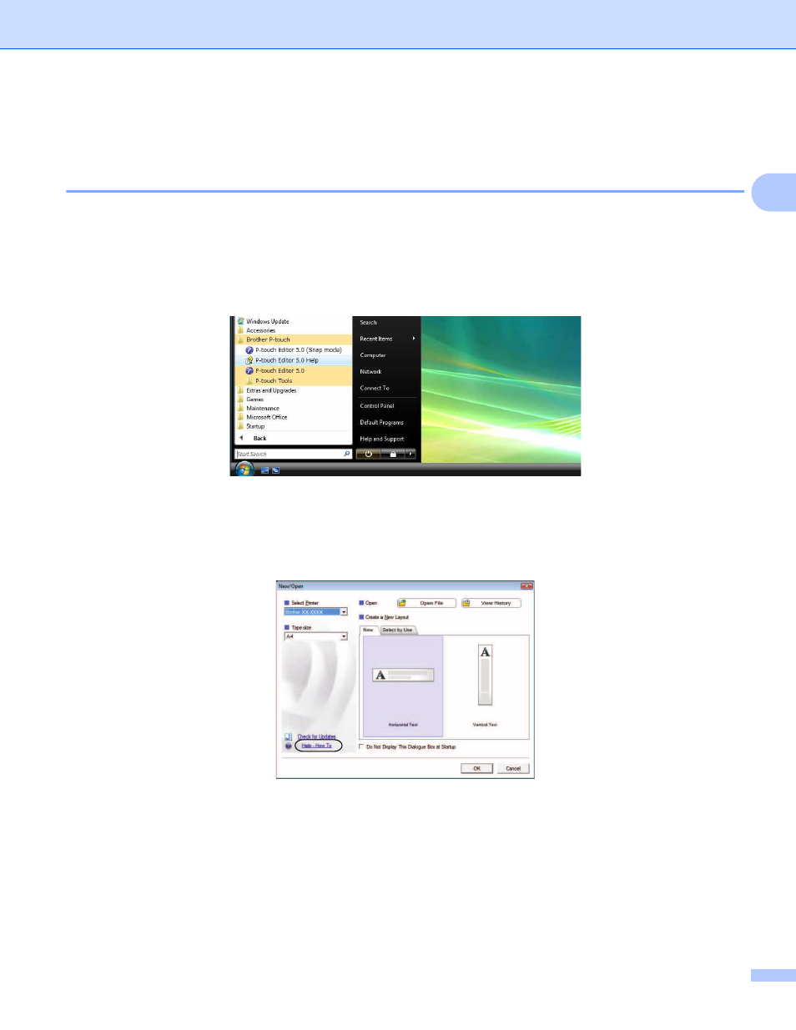Open the shutdown options arrow
The image size is (796, 1030).
411,455
